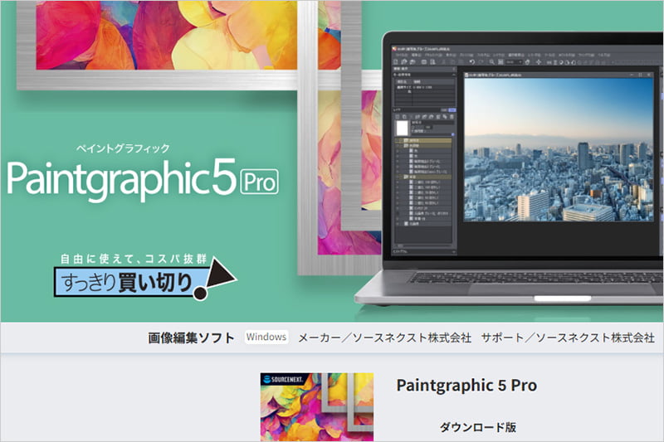The height and width of the screenshot is (442, 664).
Task: Open the zoom percentage dropdown in laptop toolbar
Action: 514,61
